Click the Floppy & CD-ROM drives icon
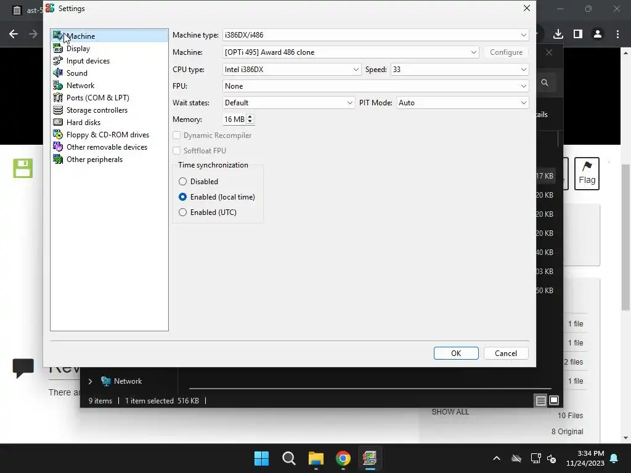631x473 pixels. tap(58, 135)
